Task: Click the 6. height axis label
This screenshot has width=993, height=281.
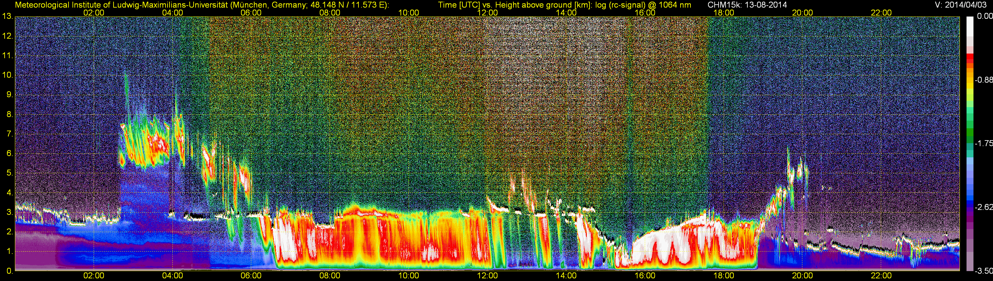Action: (10, 154)
